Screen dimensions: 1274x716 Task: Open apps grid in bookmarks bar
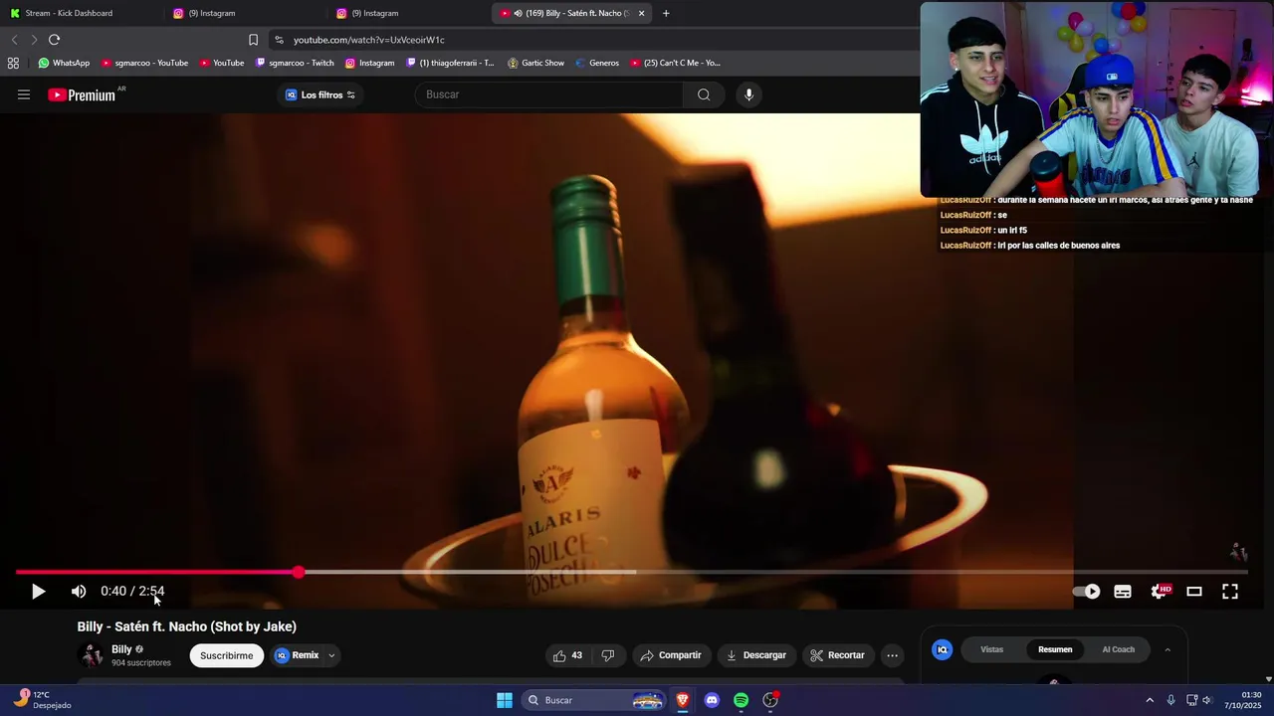[13, 63]
